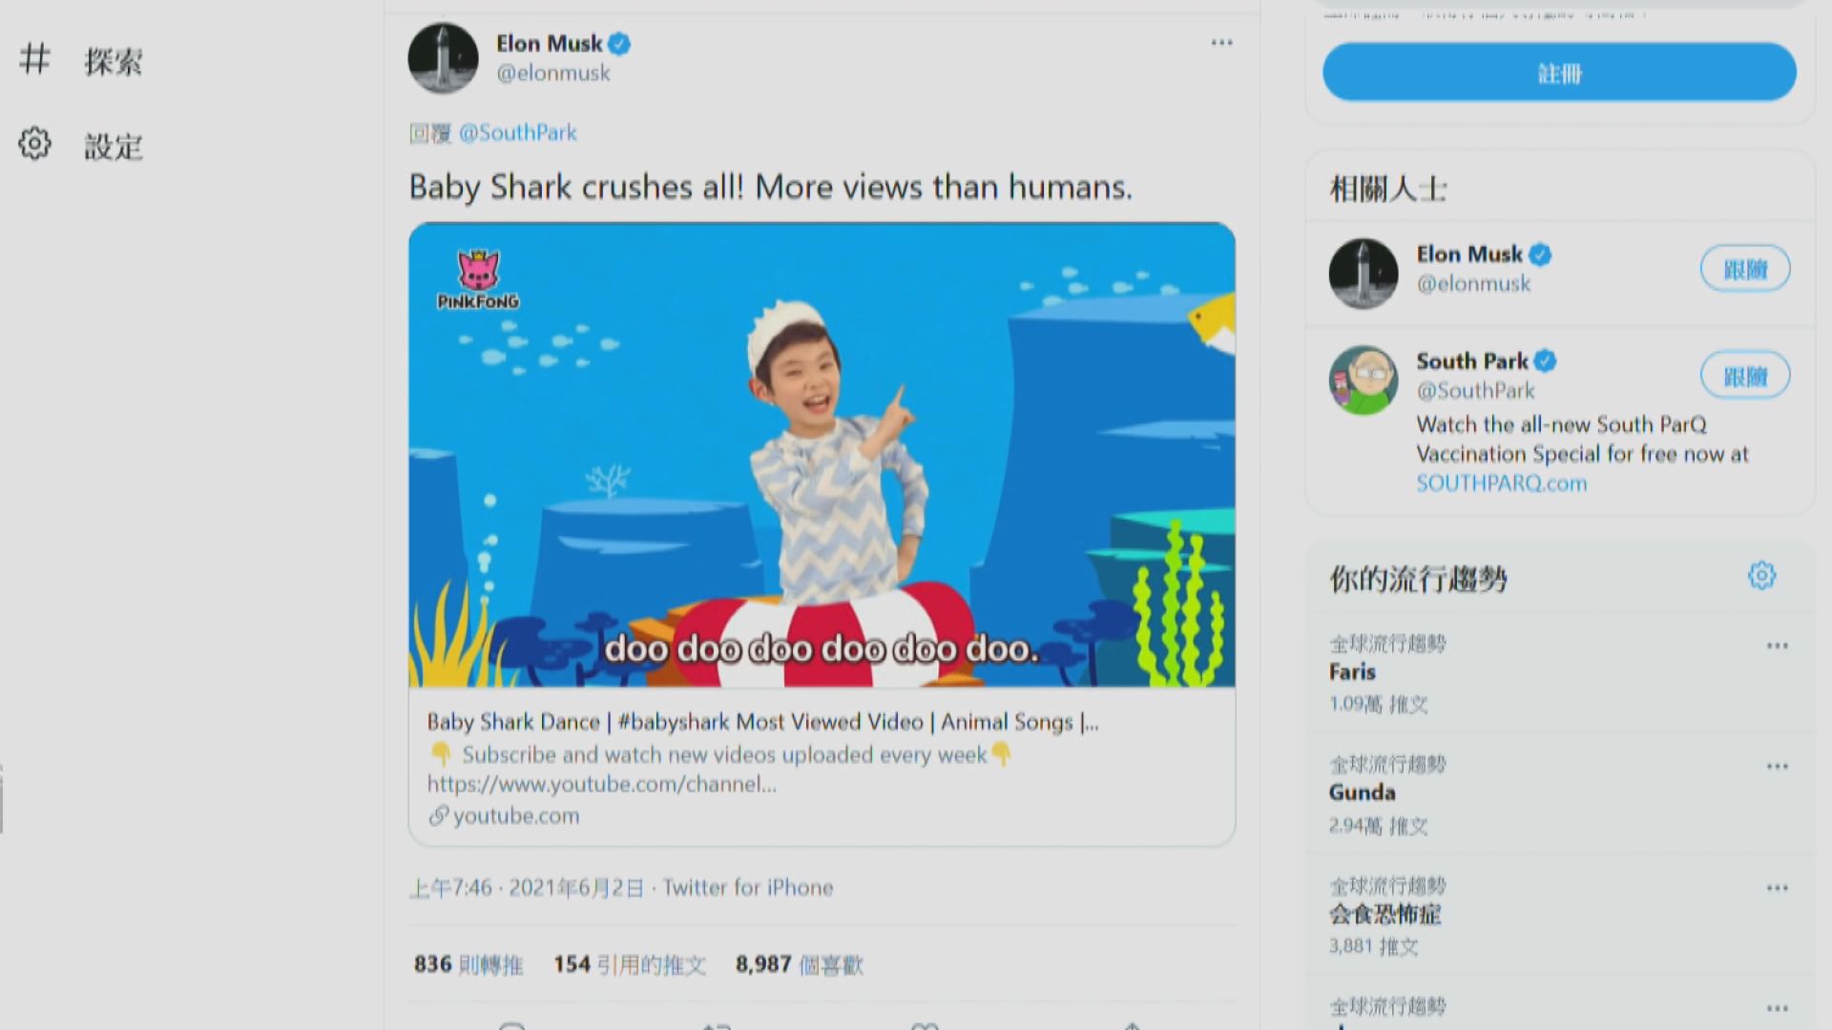This screenshot has height=1030, width=1832.
Task: Open the Settings gear in sidebar
Action: tap(35, 144)
